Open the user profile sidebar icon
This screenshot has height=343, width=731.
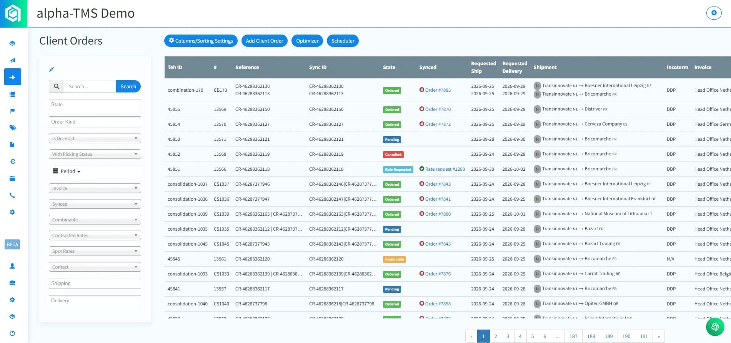[12, 266]
